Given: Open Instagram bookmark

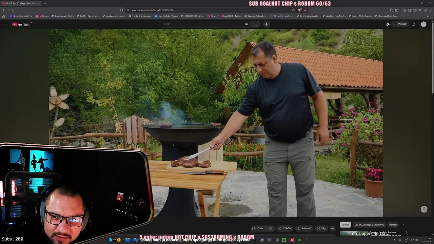Looking at the screenshot, I should tap(42, 16).
